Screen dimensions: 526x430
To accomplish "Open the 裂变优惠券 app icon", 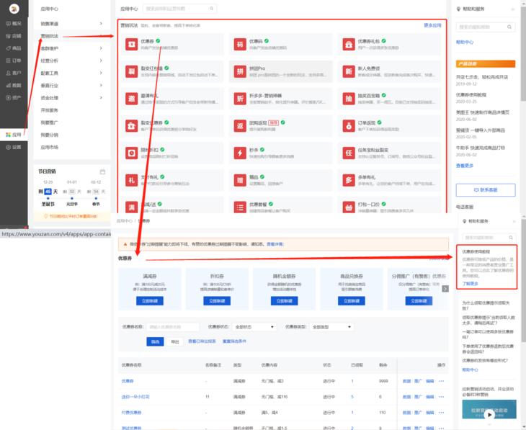I will tap(131, 126).
